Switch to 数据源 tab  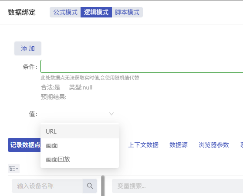(x=179, y=145)
